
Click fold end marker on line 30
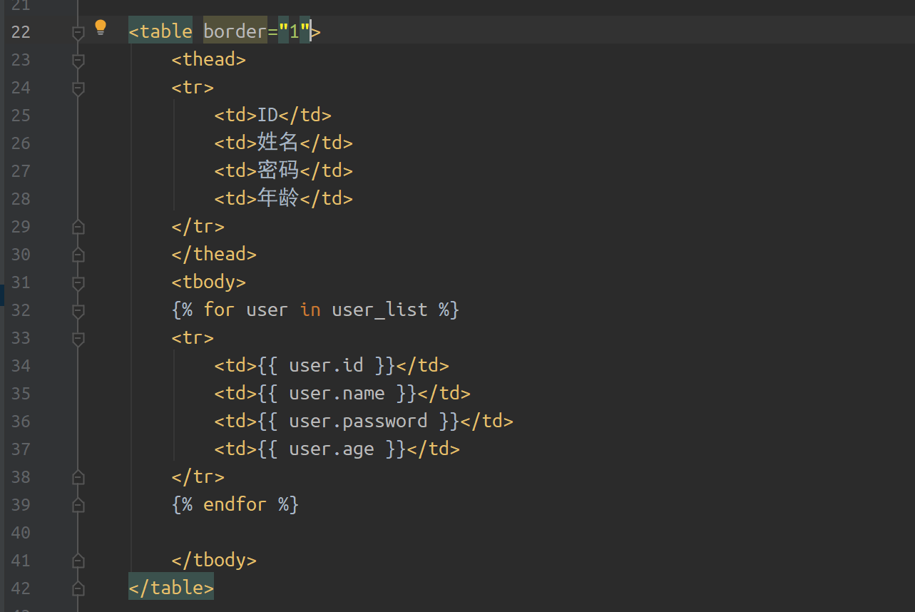(78, 255)
